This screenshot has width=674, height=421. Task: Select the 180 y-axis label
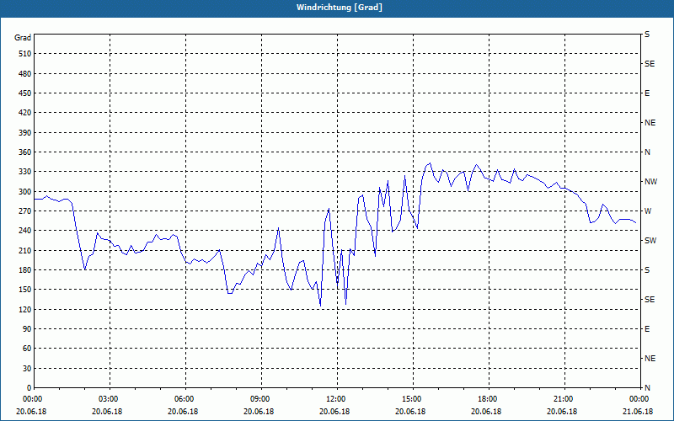[x=25, y=270]
